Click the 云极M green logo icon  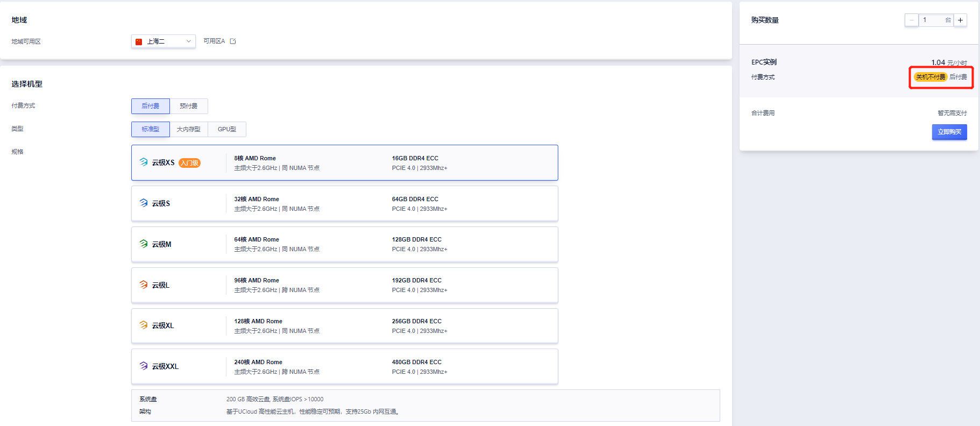click(144, 244)
